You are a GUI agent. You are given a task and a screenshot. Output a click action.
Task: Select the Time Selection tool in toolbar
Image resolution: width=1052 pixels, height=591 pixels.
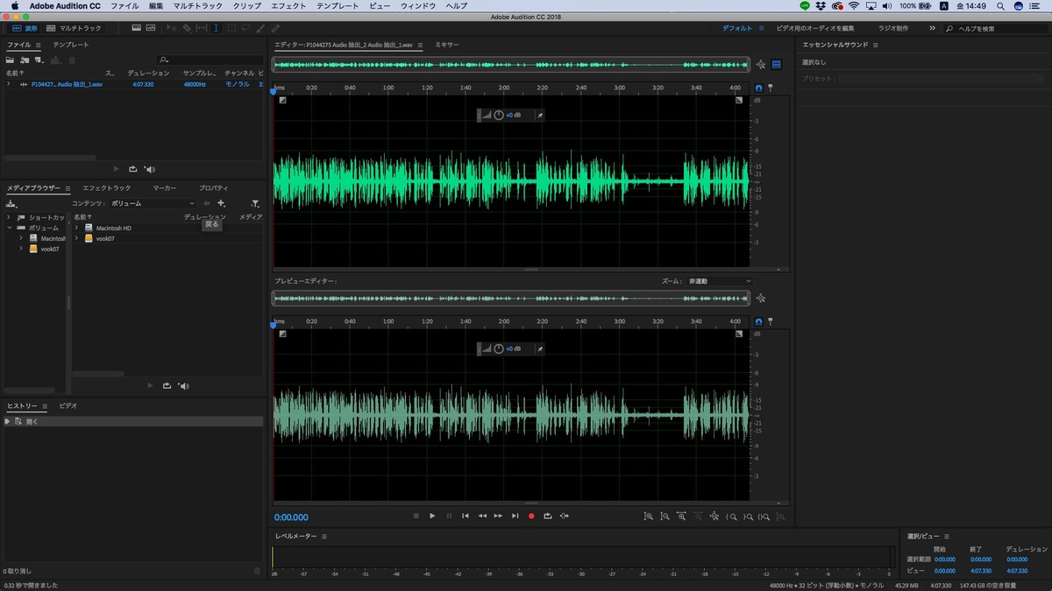(x=217, y=28)
